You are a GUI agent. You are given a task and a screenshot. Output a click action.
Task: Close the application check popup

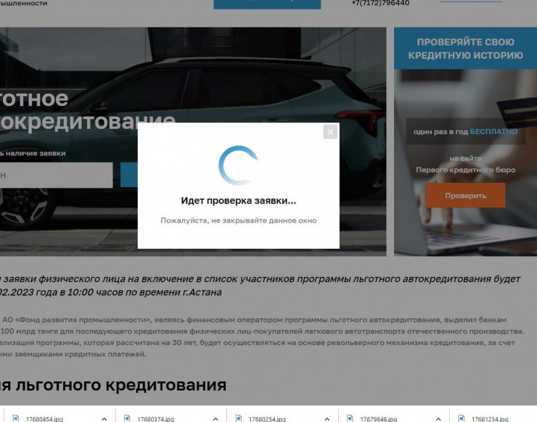coord(330,131)
